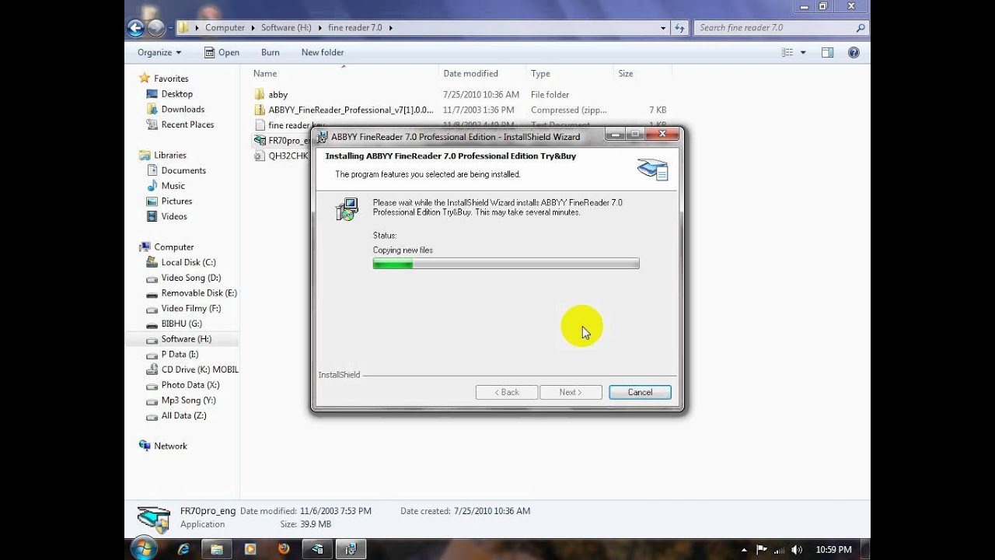
Task: Click the Windows Explorer taskbar icon
Action: [217, 548]
